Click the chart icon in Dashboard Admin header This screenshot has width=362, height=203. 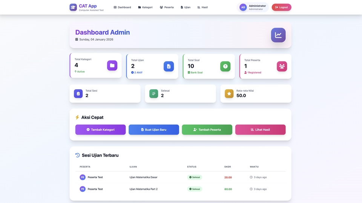click(x=278, y=35)
